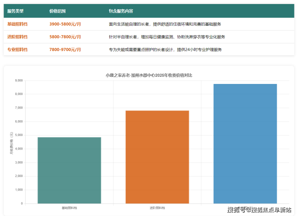Click the 9,000 y-axis tick label
298x216 pixels.
pyautogui.click(x=18, y=80)
